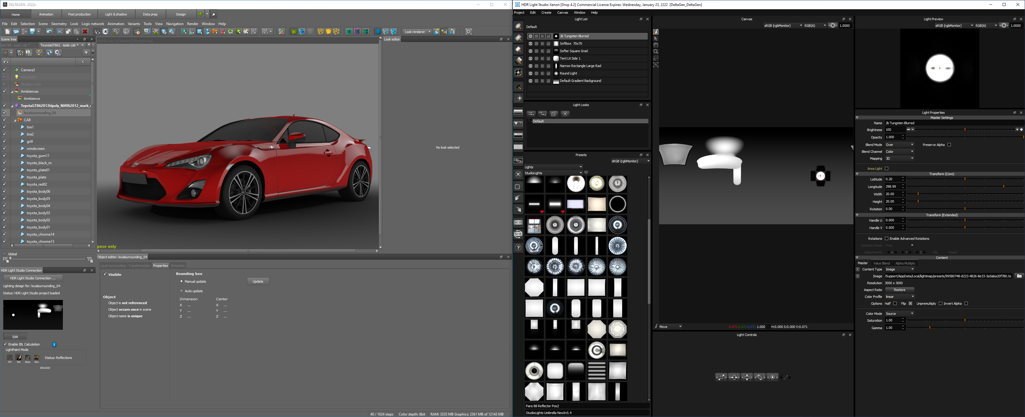Image resolution: width=1025 pixels, height=417 pixels.
Task: Select the canvas hand pan tool
Action: tap(656, 45)
